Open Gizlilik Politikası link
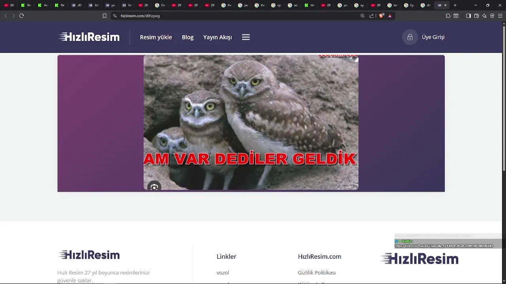 coord(317,273)
